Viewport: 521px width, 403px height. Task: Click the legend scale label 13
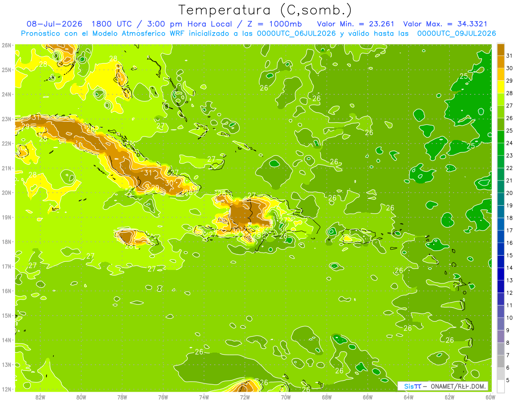coord(510,280)
